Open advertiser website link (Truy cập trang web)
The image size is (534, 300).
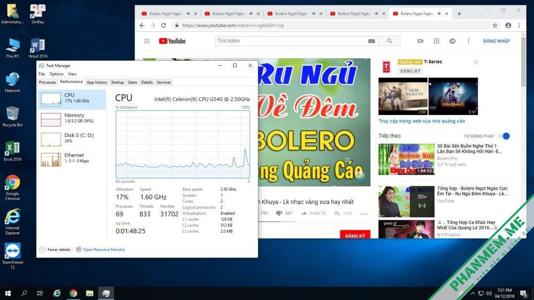pos(421,121)
